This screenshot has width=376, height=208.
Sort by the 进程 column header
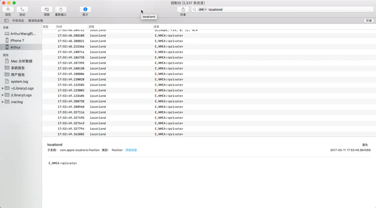coord(91,27)
